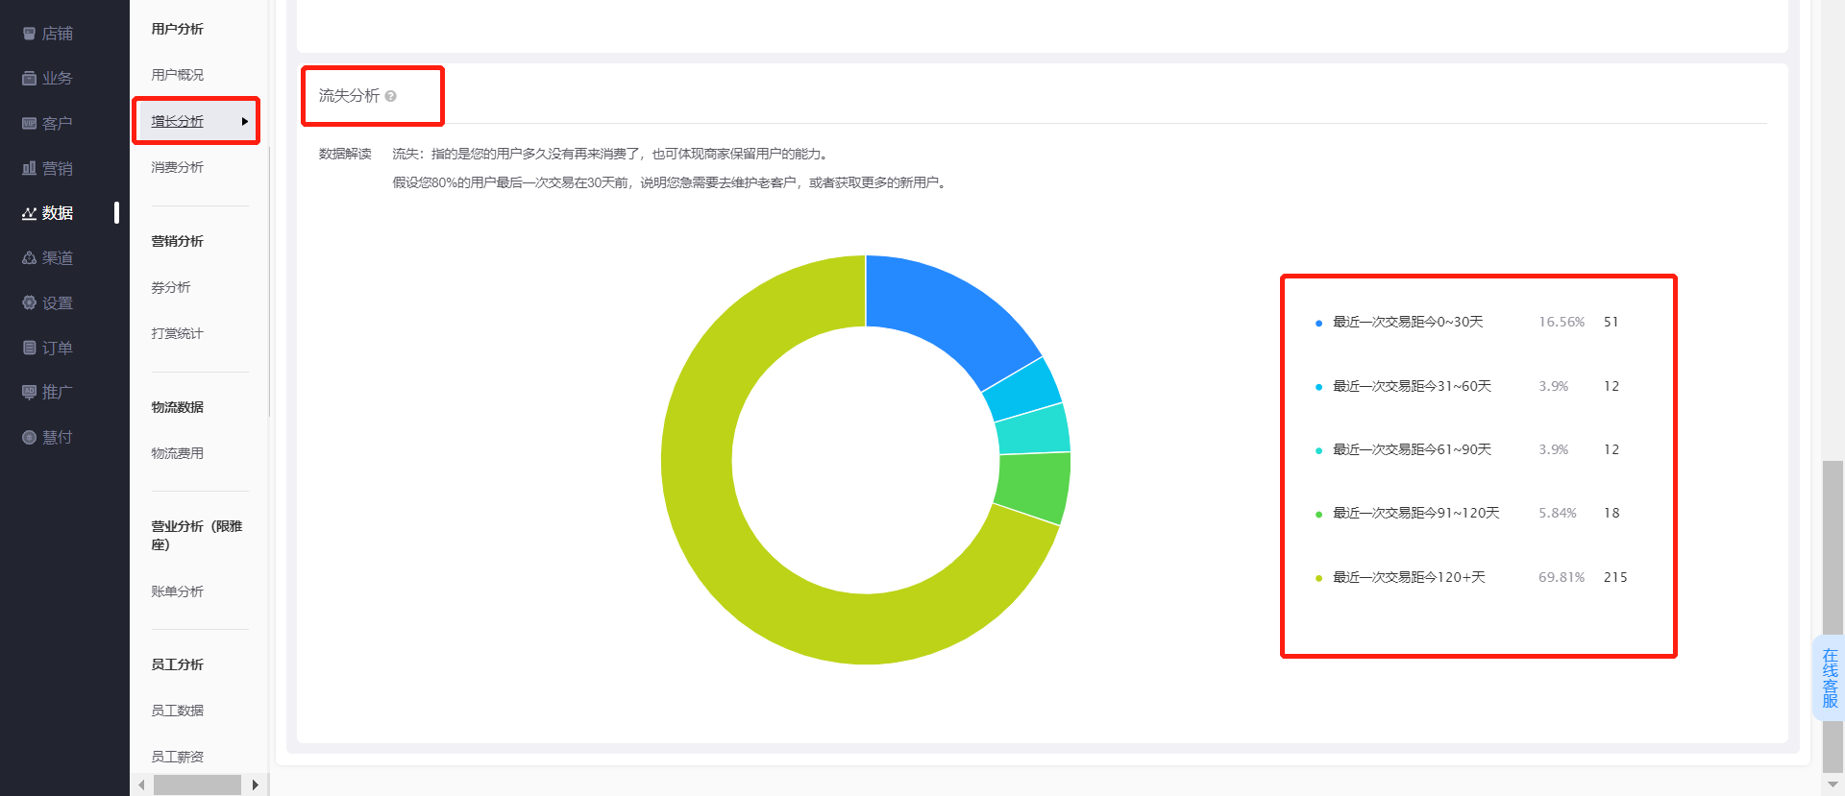This screenshot has width=1845, height=796.
Task: Click the 订单 orders icon in the sidebar
Action: point(30,348)
